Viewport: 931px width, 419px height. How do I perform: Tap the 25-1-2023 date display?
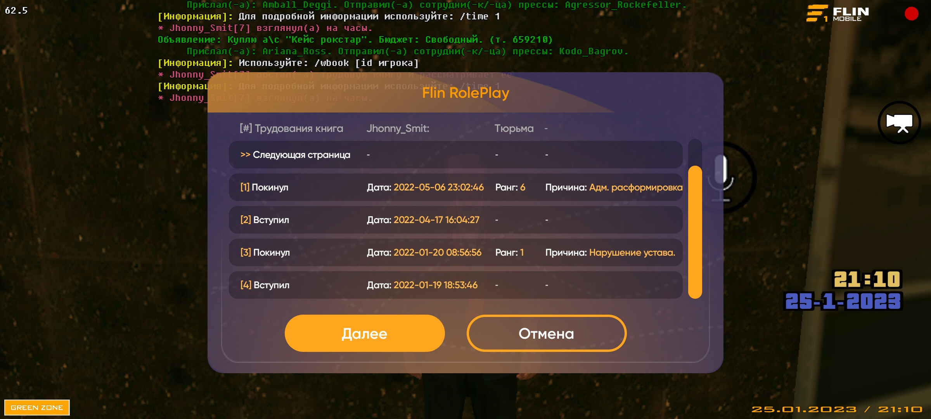click(843, 301)
